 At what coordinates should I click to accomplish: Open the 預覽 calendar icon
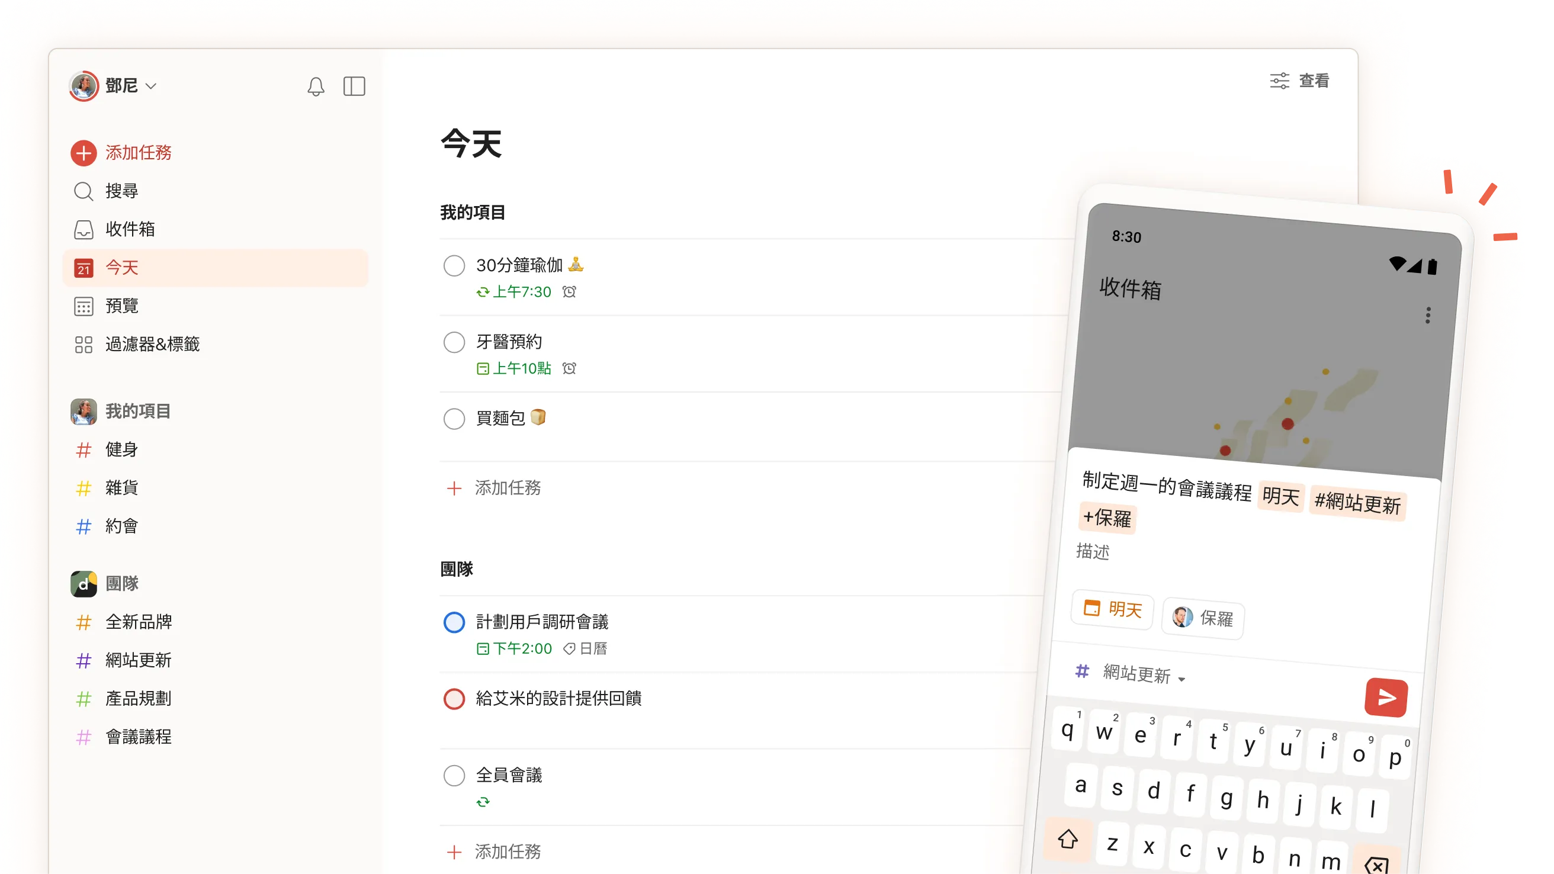[x=84, y=306]
